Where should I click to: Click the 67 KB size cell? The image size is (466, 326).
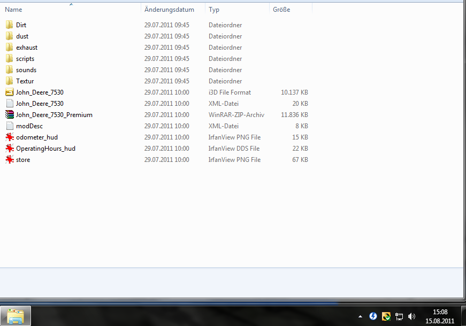300,160
